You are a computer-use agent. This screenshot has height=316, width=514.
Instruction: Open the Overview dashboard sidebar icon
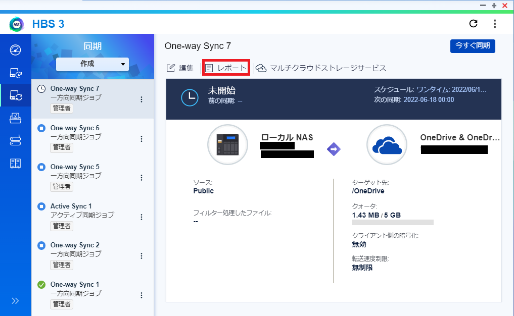pyautogui.click(x=15, y=50)
